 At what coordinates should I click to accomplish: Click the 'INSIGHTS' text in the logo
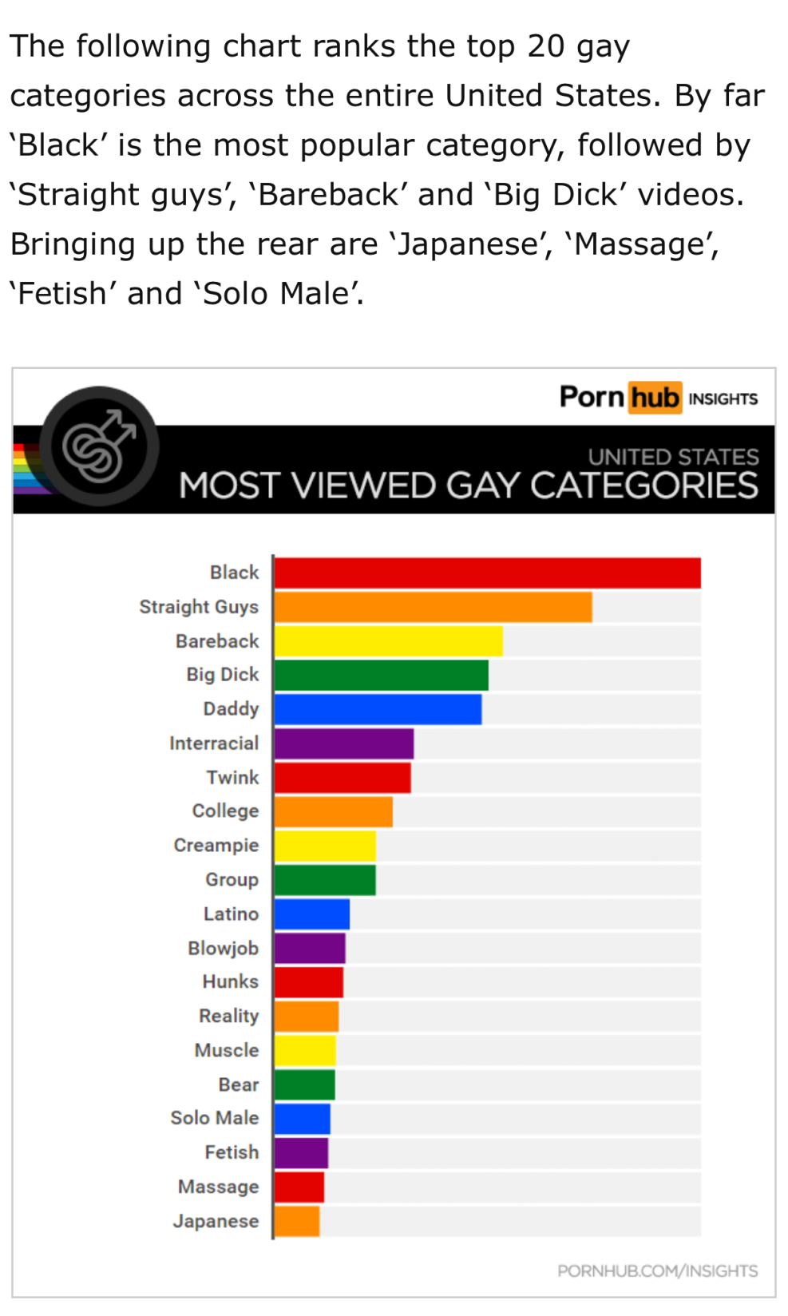pos(723,398)
